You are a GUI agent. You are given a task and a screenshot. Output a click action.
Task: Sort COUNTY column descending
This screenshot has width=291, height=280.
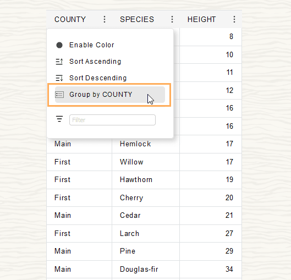[x=98, y=78]
